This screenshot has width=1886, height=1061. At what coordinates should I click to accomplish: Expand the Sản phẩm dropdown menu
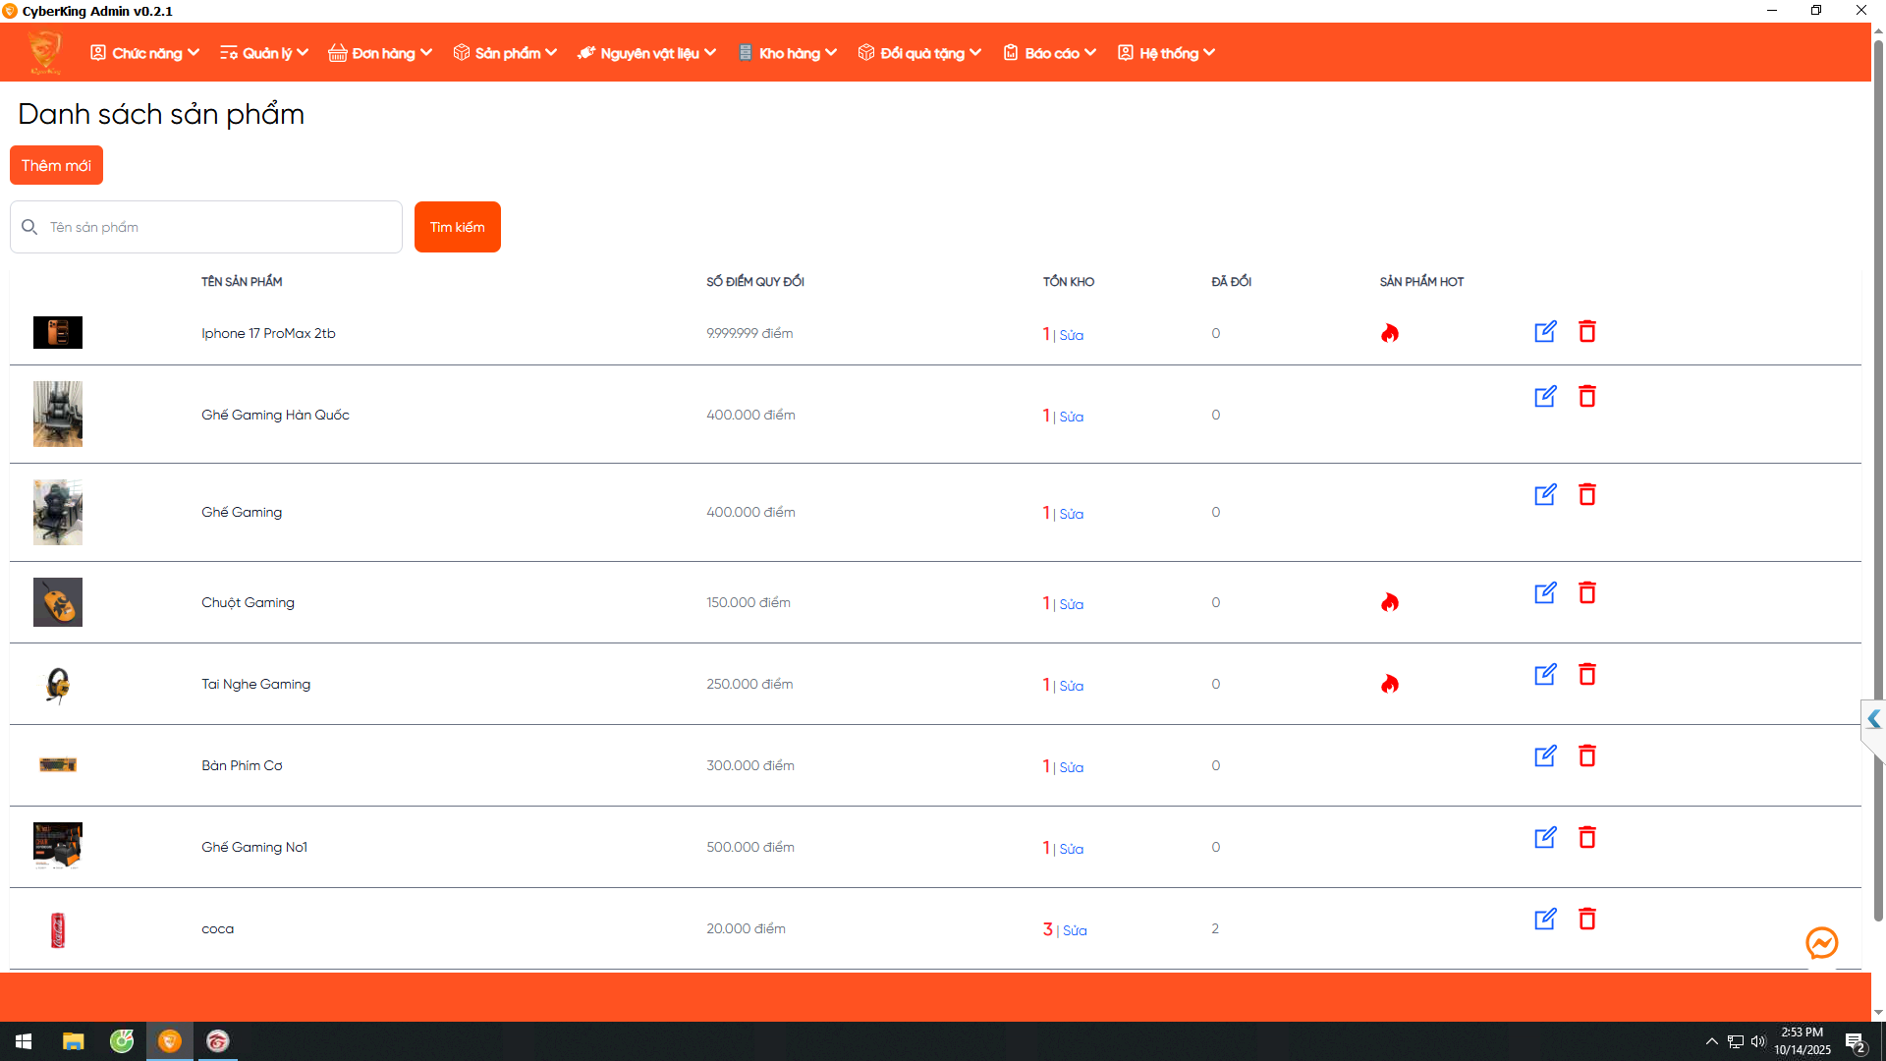505,53
